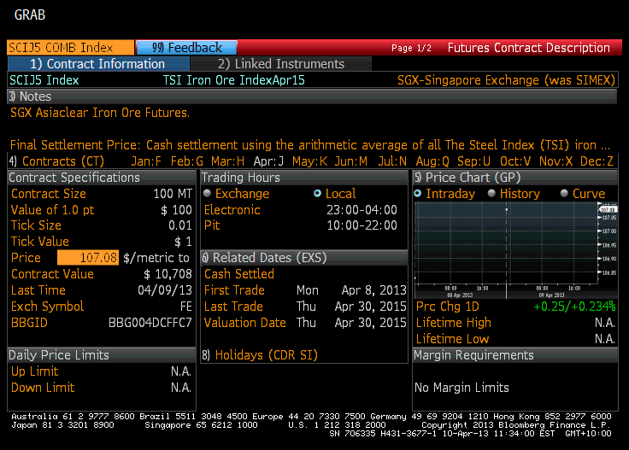Open the intraday price chart thumbnail

pyautogui.click(x=515, y=249)
